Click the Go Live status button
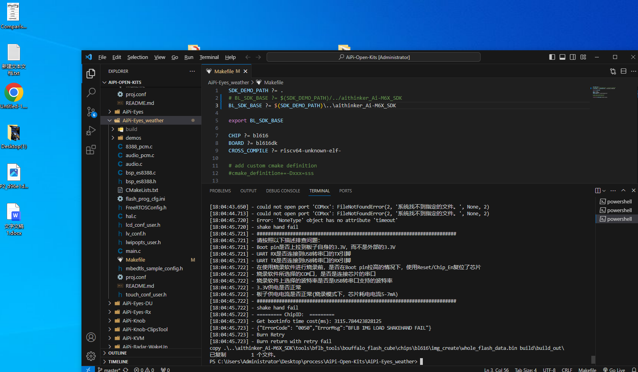The image size is (638, 372). [x=614, y=370]
